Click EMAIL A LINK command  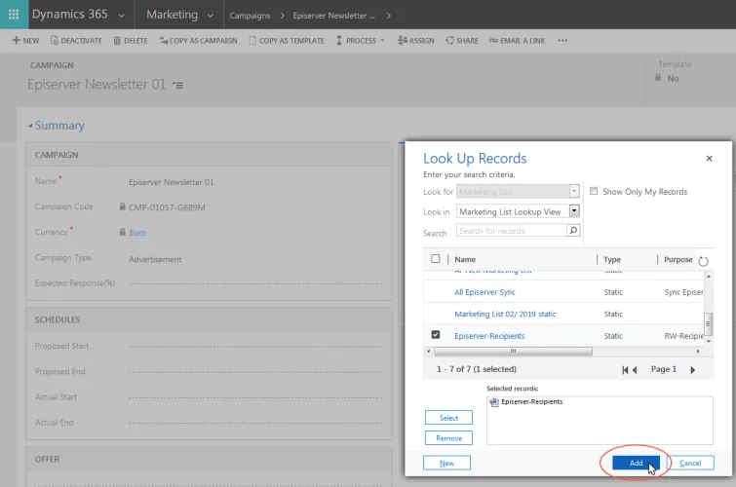point(517,41)
